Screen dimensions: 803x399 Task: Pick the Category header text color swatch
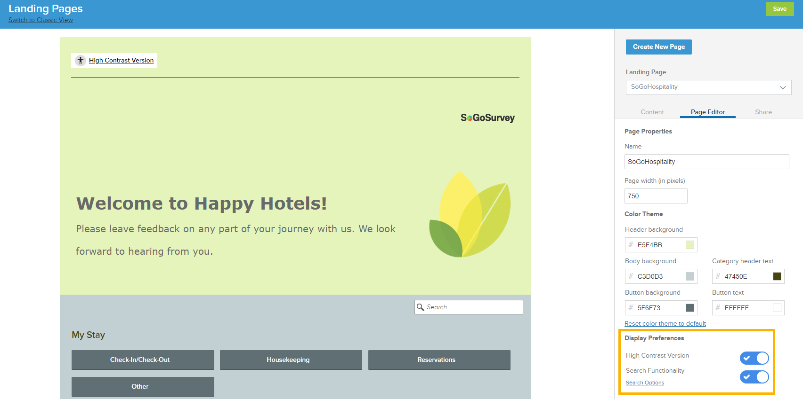(x=777, y=276)
